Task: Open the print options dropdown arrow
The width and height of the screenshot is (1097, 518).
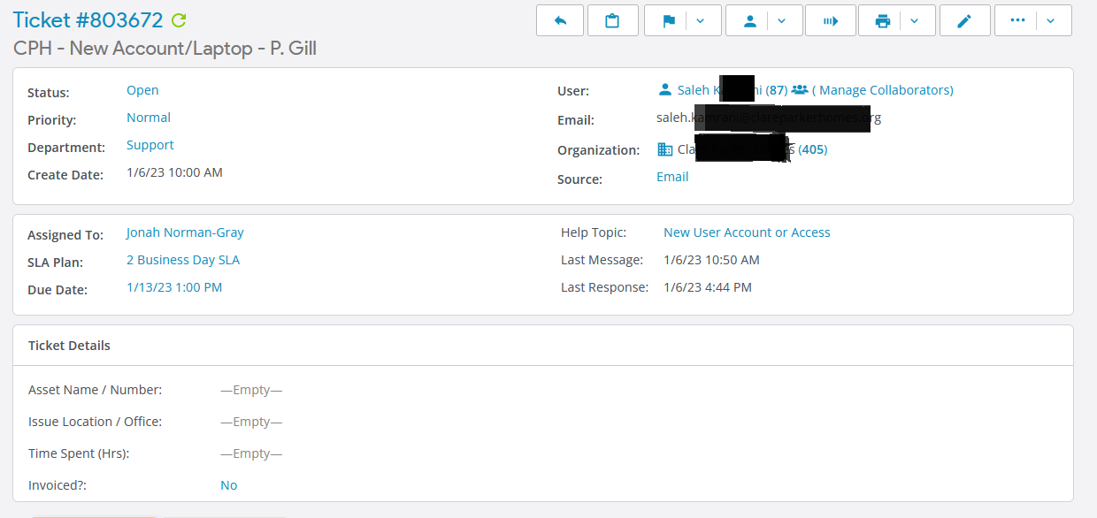Action: (x=915, y=21)
